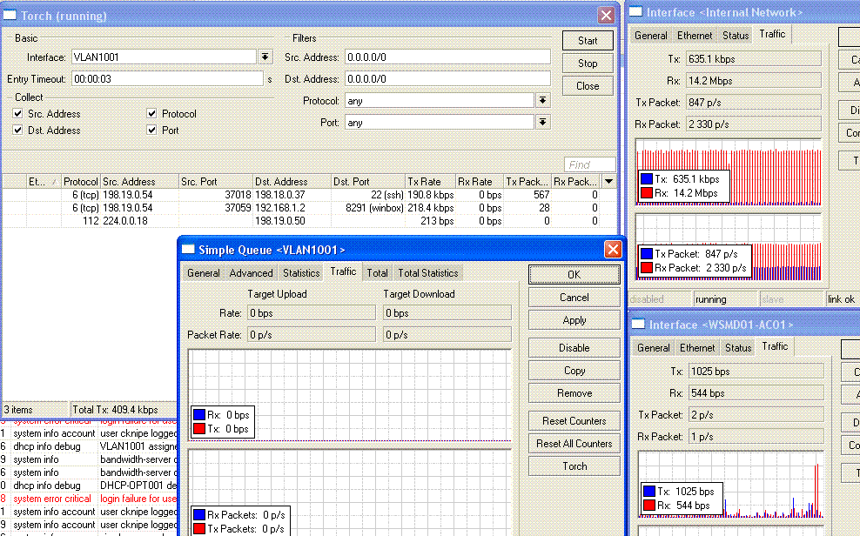The image size is (860, 536).
Task: Open Torch from the Simple Queue dialog
Action: coord(573,466)
